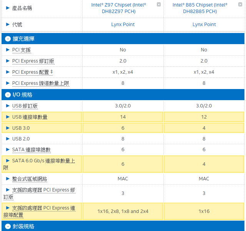Select the B85 MAC value
This screenshot has width=246, height=231.
[204, 179]
